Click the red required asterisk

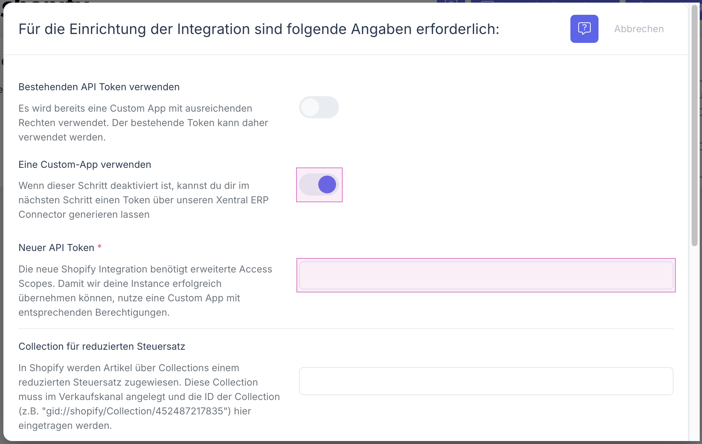point(99,247)
